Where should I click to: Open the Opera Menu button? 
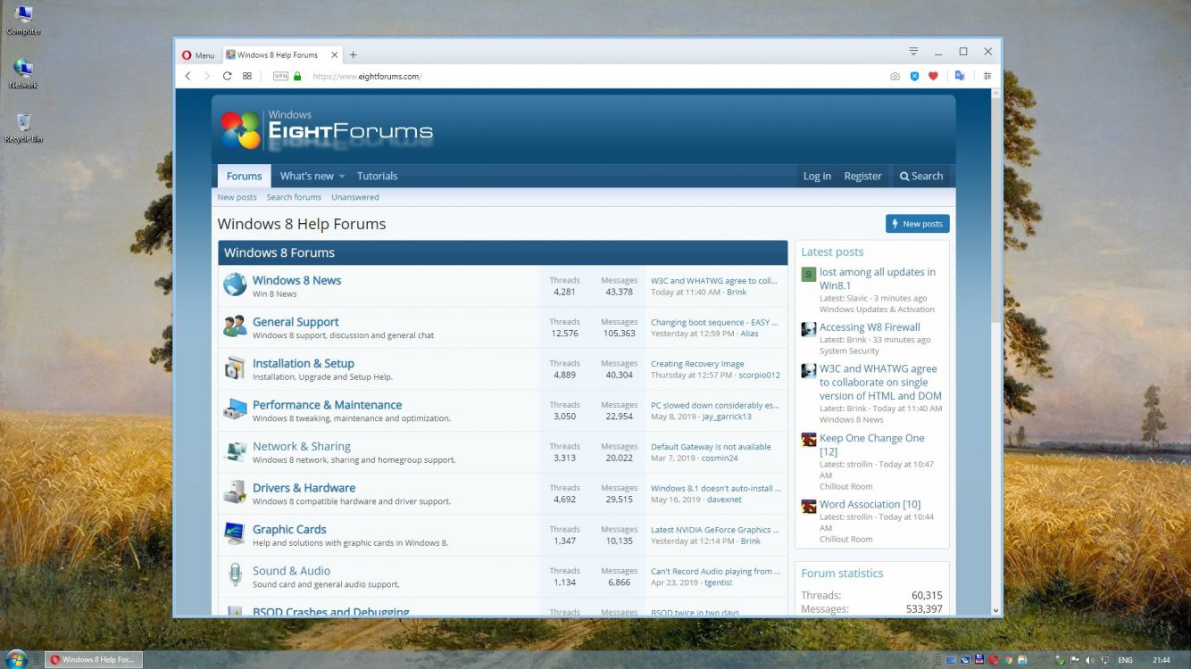click(x=198, y=54)
